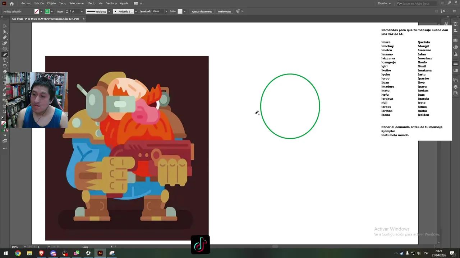Screen dimensions: 460x258
Task: Open the Edición menu
Action: [x=39, y=3]
